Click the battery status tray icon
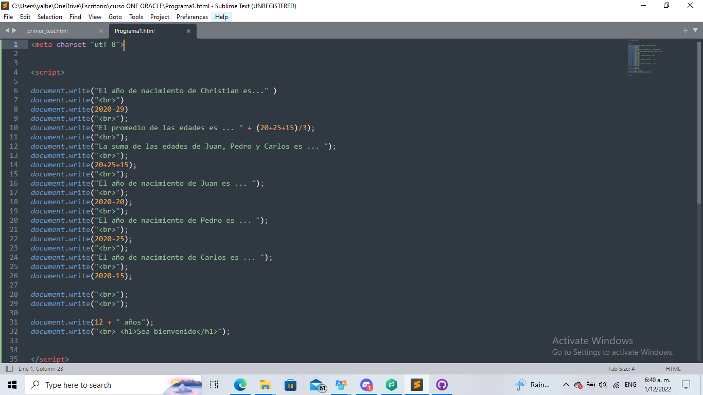Image resolution: width=703 pixels, height=395 pixels. pyautogui.click(x=591, y=385)
